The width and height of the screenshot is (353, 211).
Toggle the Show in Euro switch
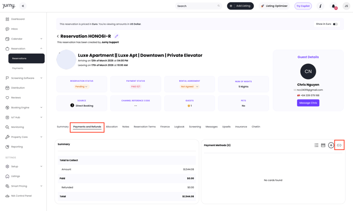tap(335, 24)
